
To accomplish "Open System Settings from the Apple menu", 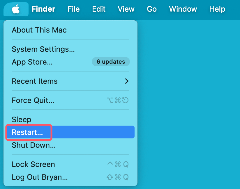I will pyautogui.click(x=43, y=49).
